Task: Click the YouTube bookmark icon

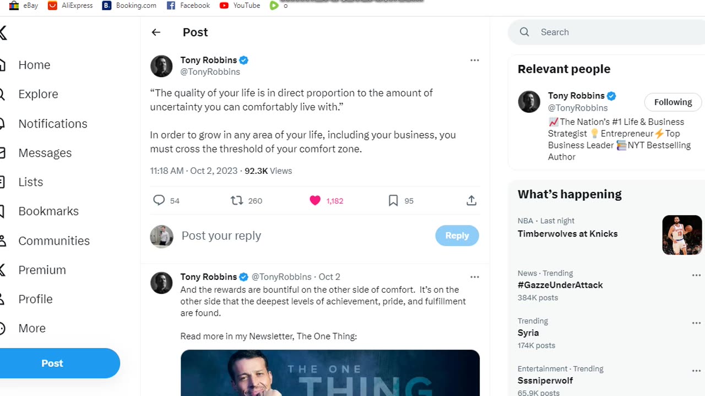Action: pos(224,5)
